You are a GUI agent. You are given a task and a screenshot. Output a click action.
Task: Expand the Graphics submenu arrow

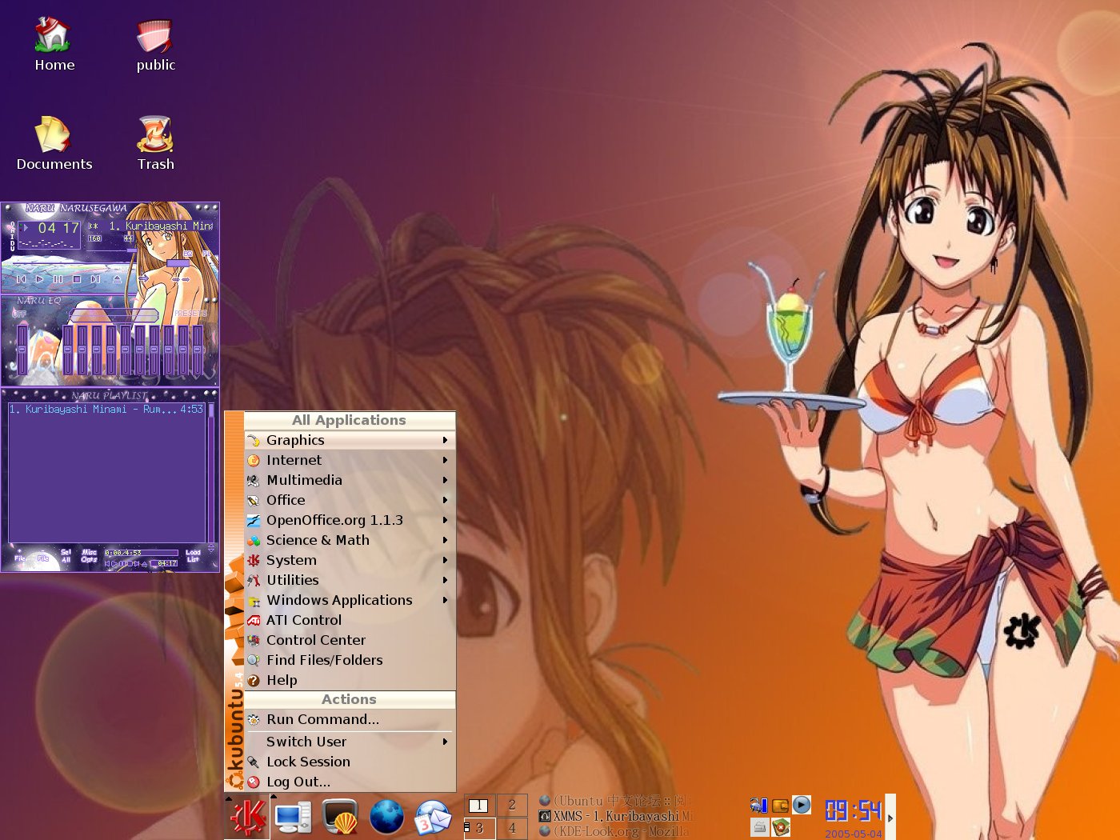[446, 440]
